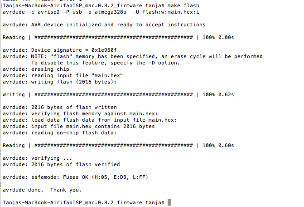Click the terminal cursor block at the prompt

[x=169, y=202]
